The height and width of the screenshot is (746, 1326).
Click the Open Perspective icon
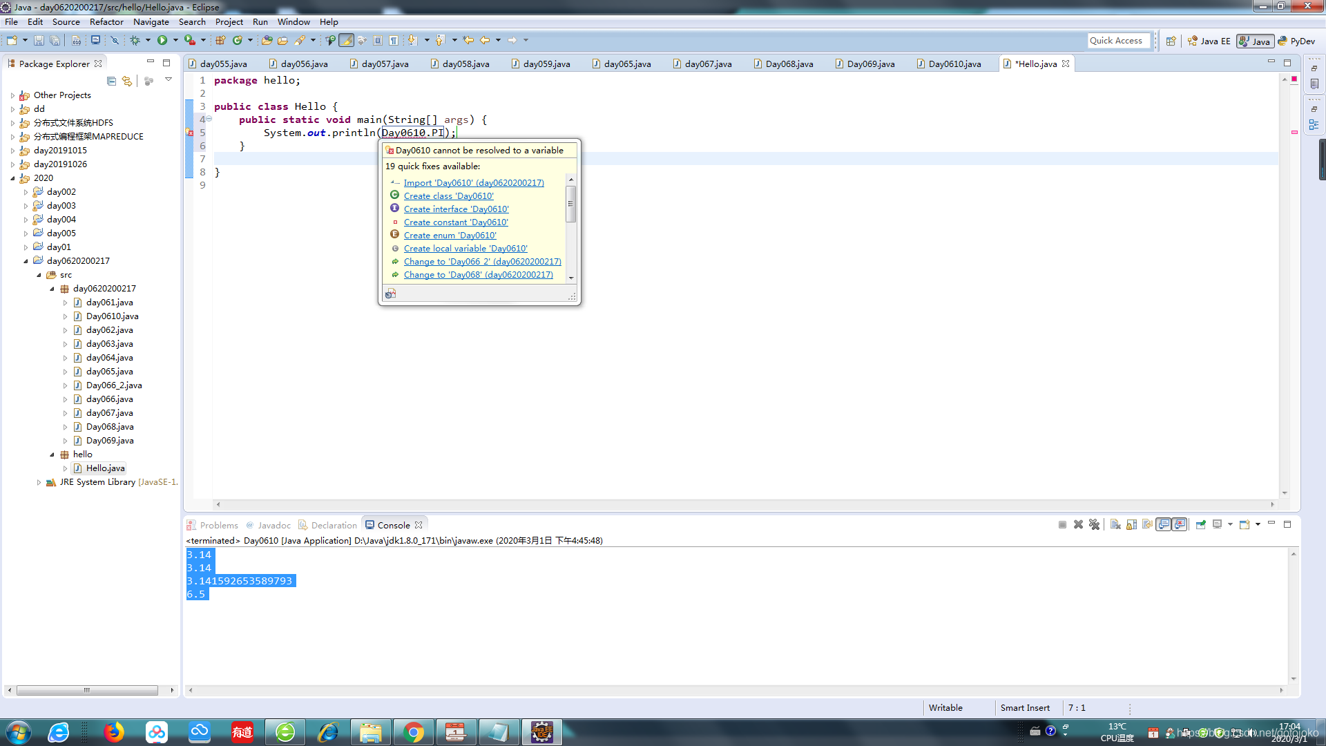click(x=1171, y=41)
